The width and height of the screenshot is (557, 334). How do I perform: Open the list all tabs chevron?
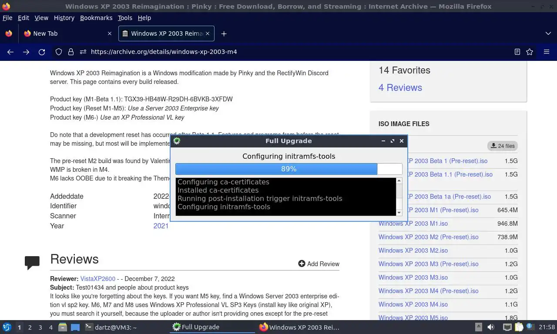pyautogui.click(x=548, y=33)
